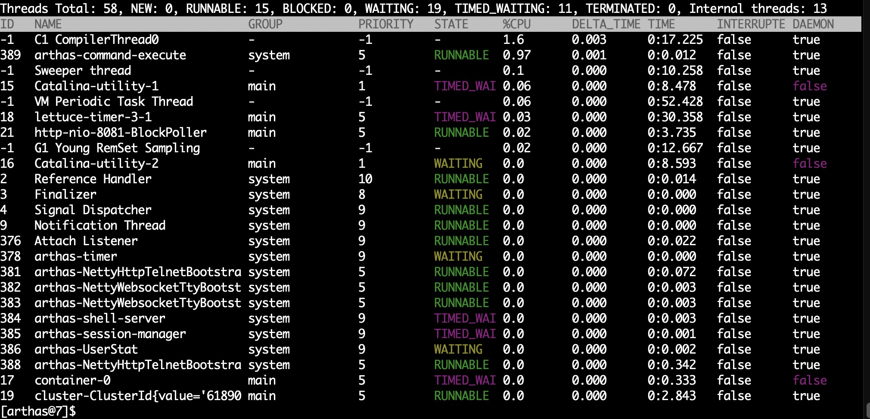Select the 'arthas-timer' thread name
870x419 pixels.
coord(76,256)
